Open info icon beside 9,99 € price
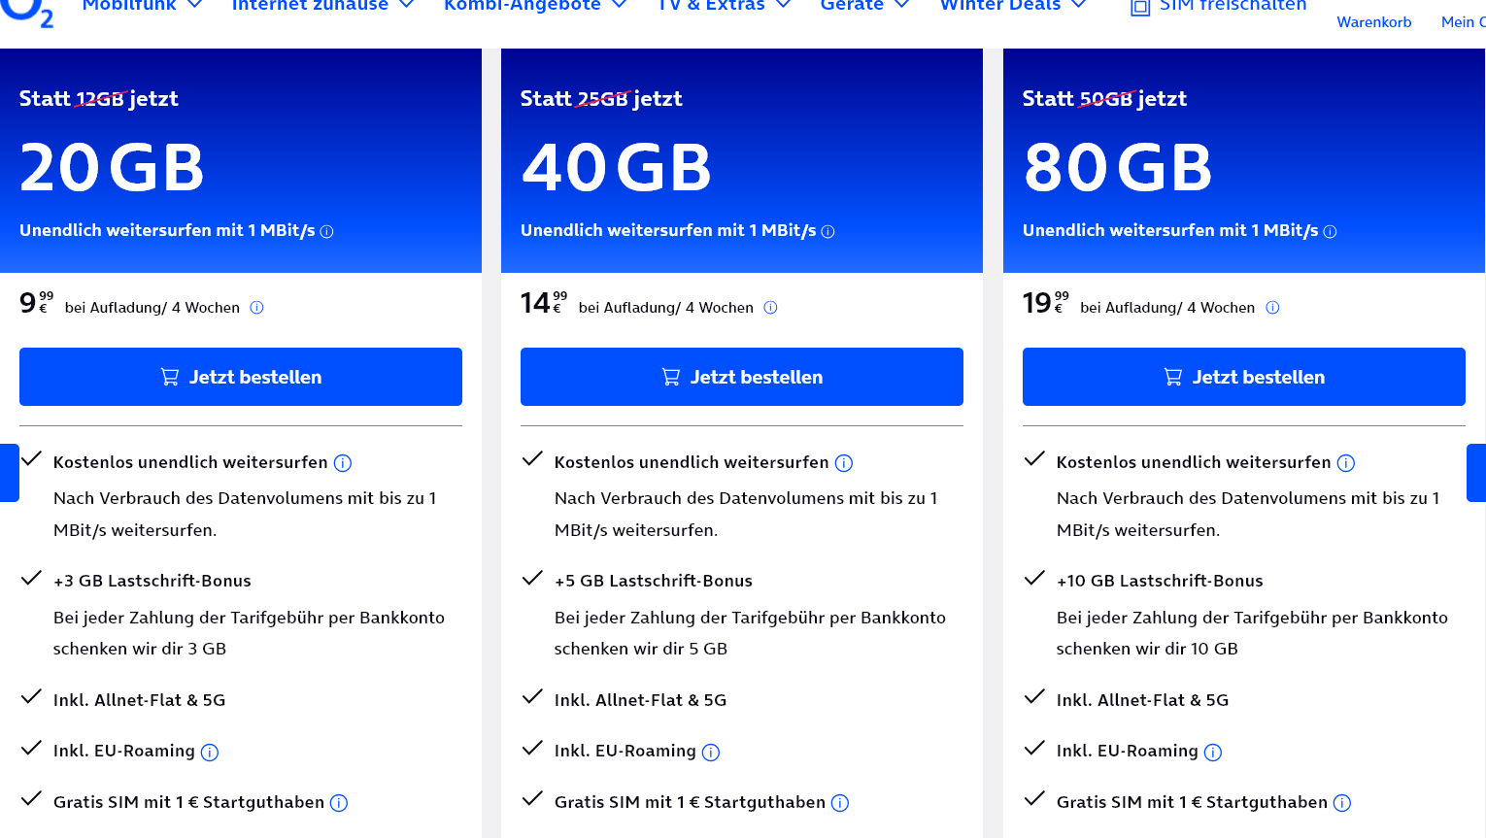This screenshot has height=838, width=1486. point(256,308)
